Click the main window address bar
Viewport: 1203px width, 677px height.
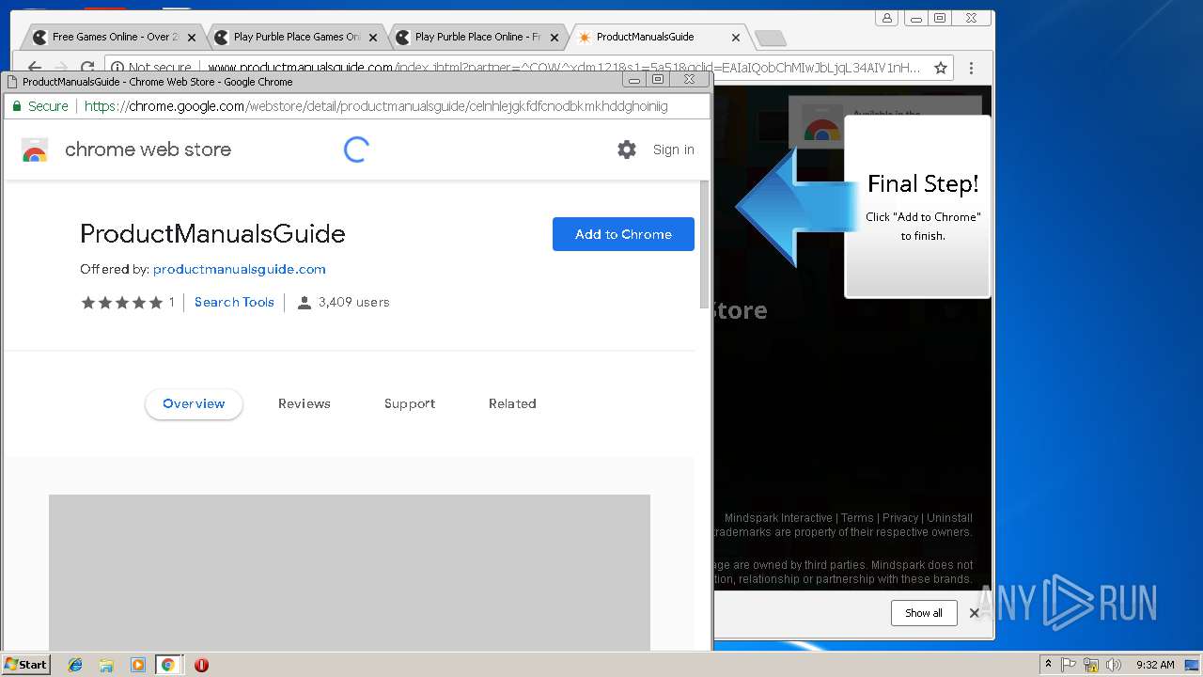(x=564, y=68)
